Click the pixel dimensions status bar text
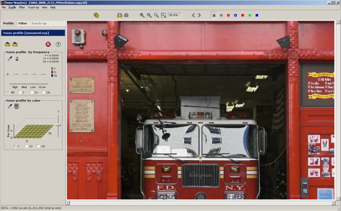Screen dimensions: 341x211 click(x=31, y=208)
